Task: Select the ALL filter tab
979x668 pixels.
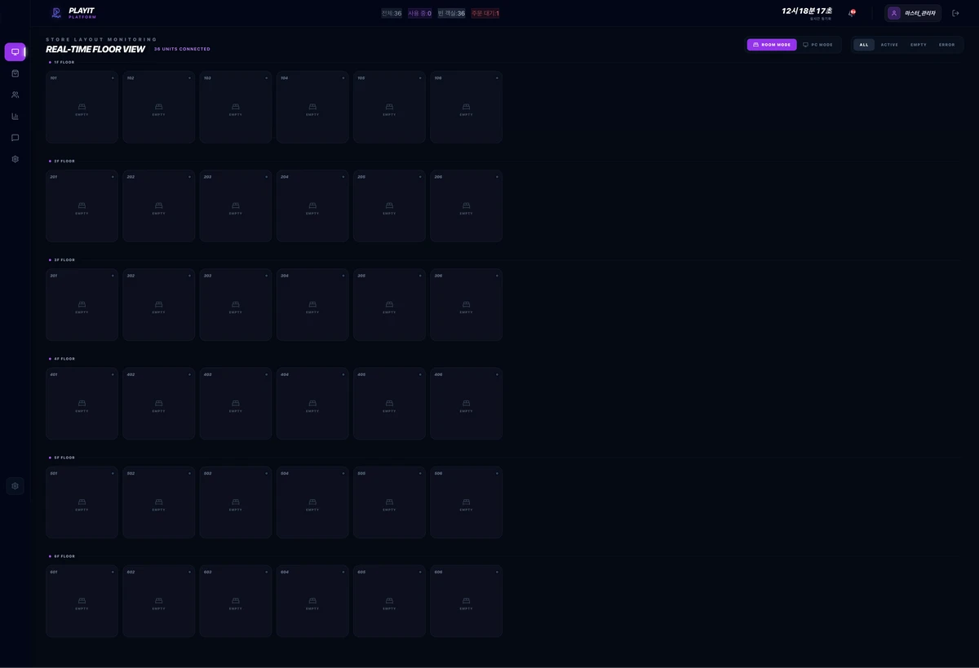Action: pyautogui.click(x=864, y=45)
